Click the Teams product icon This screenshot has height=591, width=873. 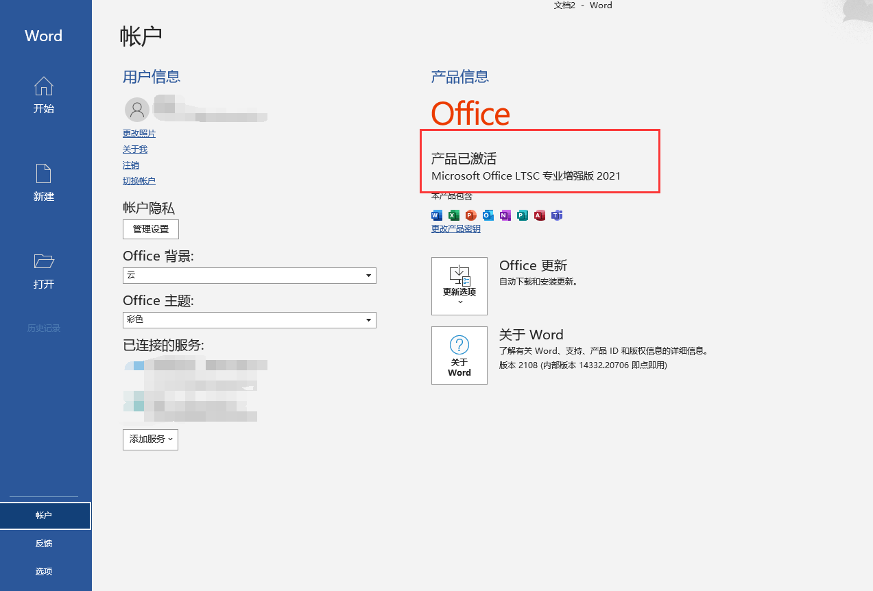[557, 215]
